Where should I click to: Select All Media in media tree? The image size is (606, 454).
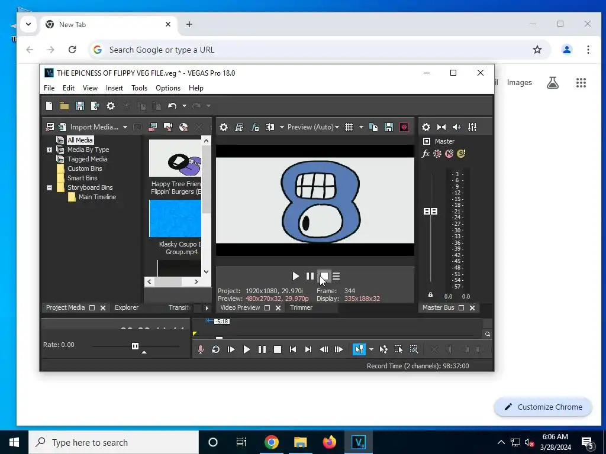tap(80, 140)
